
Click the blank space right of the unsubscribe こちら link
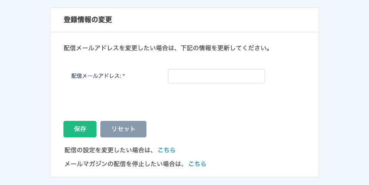(x=261, y=164)
